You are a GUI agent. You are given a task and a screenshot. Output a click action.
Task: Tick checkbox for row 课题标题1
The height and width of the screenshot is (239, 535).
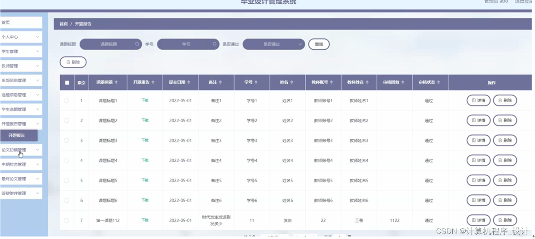click(x=67, y=101)
